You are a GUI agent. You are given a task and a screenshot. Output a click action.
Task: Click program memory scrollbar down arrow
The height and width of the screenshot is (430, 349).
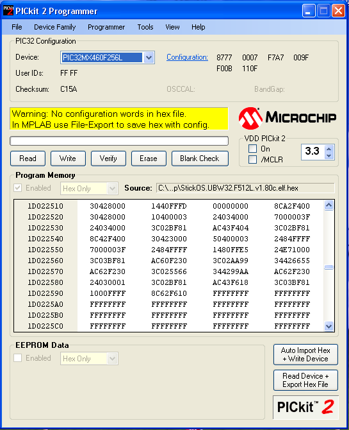point(329,326)
